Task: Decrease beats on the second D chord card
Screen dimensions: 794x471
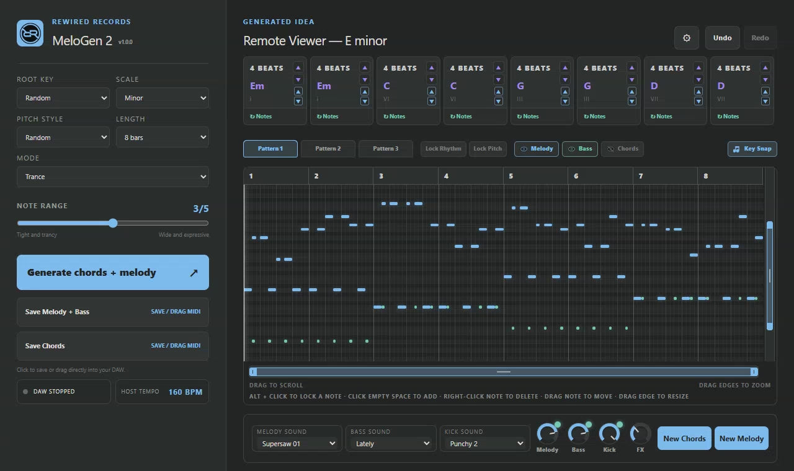Action: tap(765, 79)
